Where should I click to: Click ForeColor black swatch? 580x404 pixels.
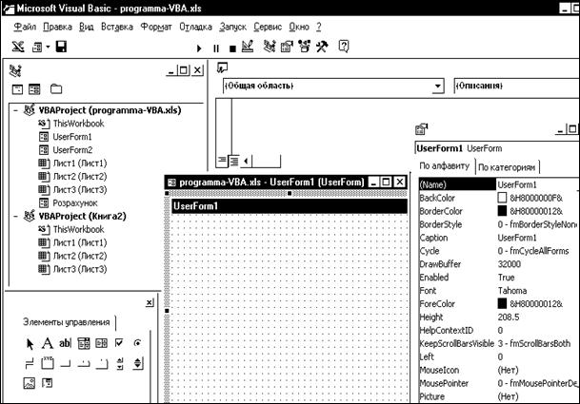(502, 303)
